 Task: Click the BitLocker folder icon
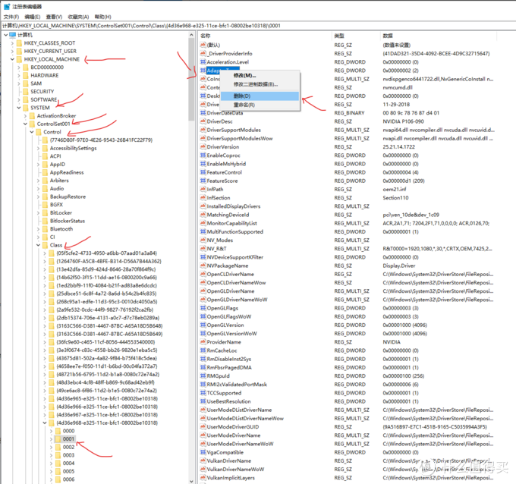(45, 213)
